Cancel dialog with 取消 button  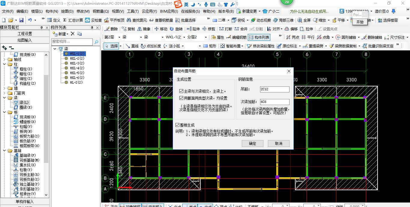click(279, 143)
